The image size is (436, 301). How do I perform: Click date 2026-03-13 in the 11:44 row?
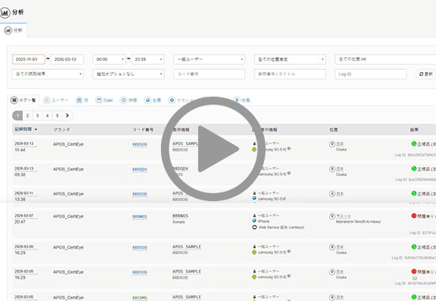[x=24, y=143]
